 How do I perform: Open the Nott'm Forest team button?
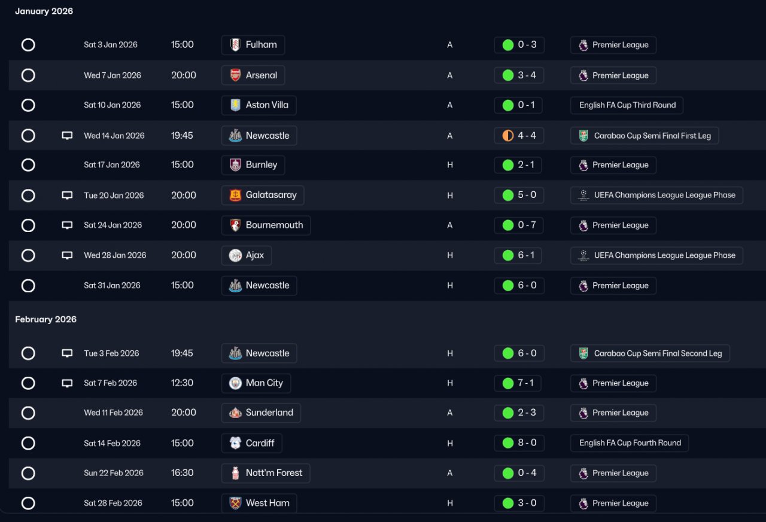(266, 473)
